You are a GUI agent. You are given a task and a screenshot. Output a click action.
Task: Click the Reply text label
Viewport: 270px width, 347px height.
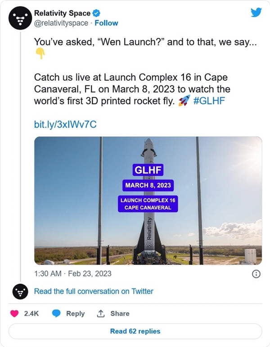click(75, 314)
